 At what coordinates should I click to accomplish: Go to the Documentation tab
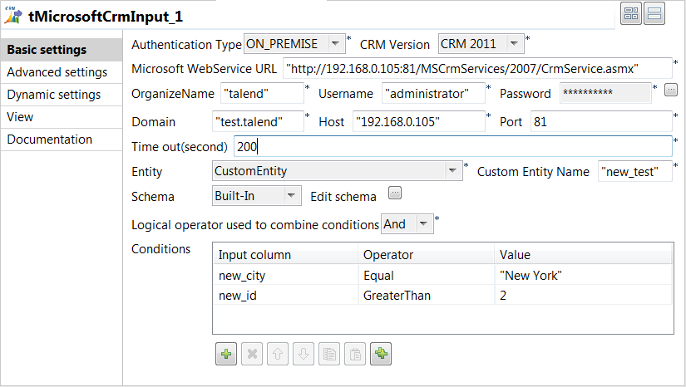coord(50,140)
